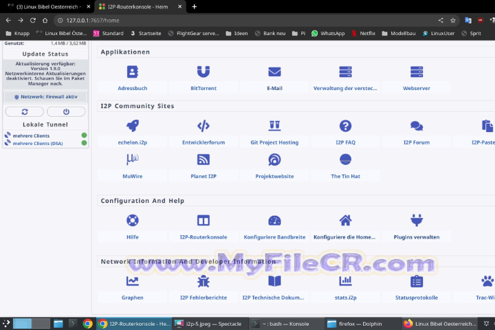Open the mehrere Clients (DSA) tunnel link
The height and width of the screenshot is (330, 495).
click(38, 144)
